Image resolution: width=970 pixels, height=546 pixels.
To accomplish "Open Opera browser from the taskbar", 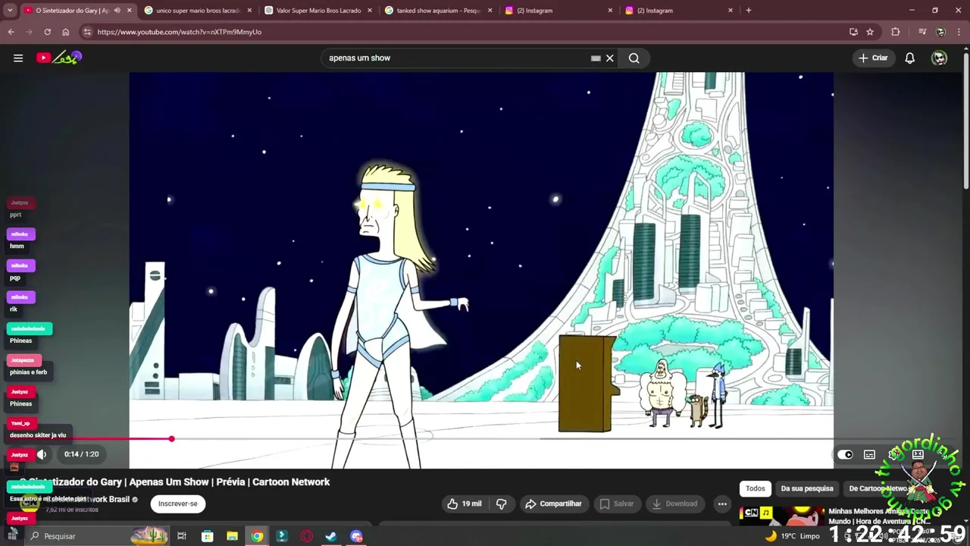I will pyautogui.click(x=306, y=536).
